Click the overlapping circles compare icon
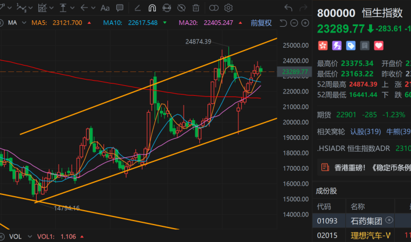The image size is (411, 242). (x=213, y=8)
